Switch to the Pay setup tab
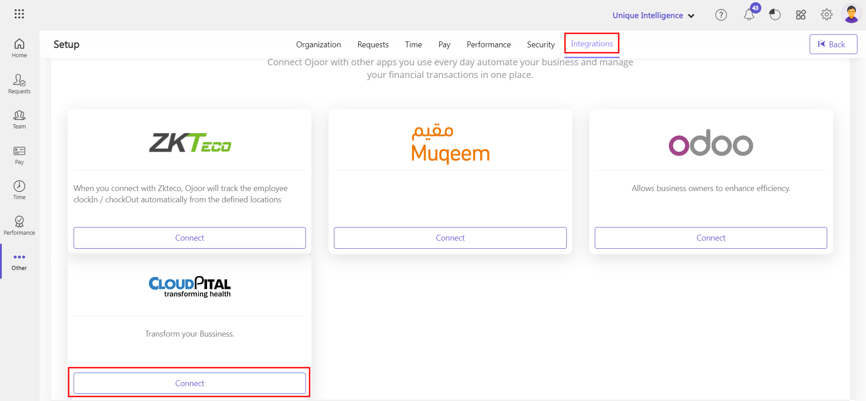Screen dimensions: 866x401 pos(445,45)
